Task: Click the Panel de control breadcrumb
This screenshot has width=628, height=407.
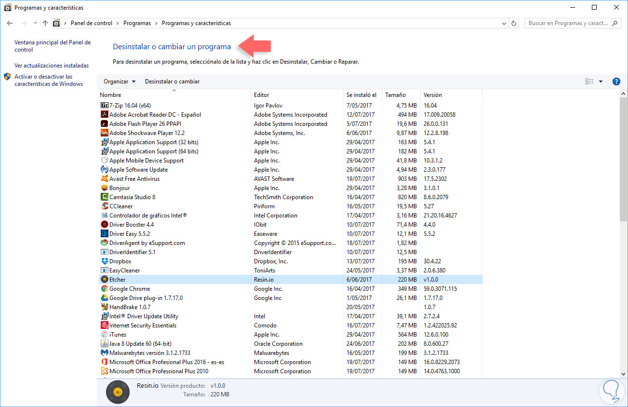Action: [x=92, y=23]
